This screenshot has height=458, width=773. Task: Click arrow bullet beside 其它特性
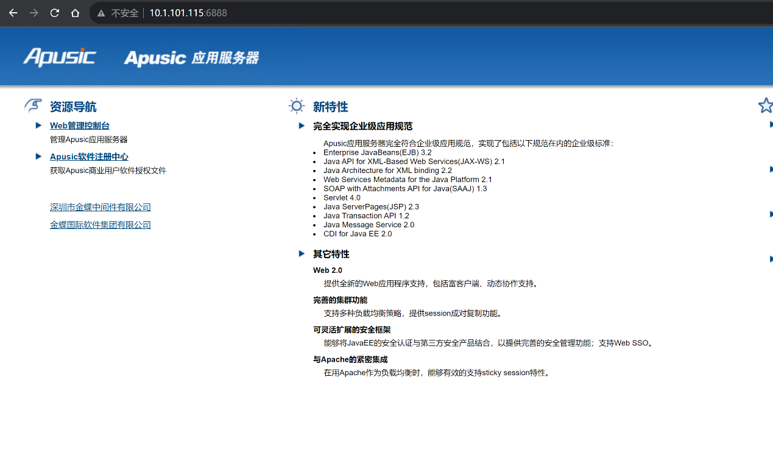302,253
